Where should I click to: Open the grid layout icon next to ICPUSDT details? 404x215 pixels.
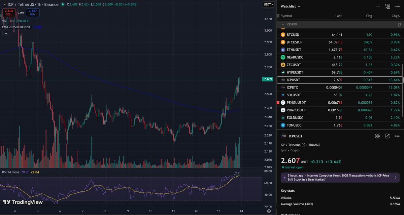[x=378, y=136]
